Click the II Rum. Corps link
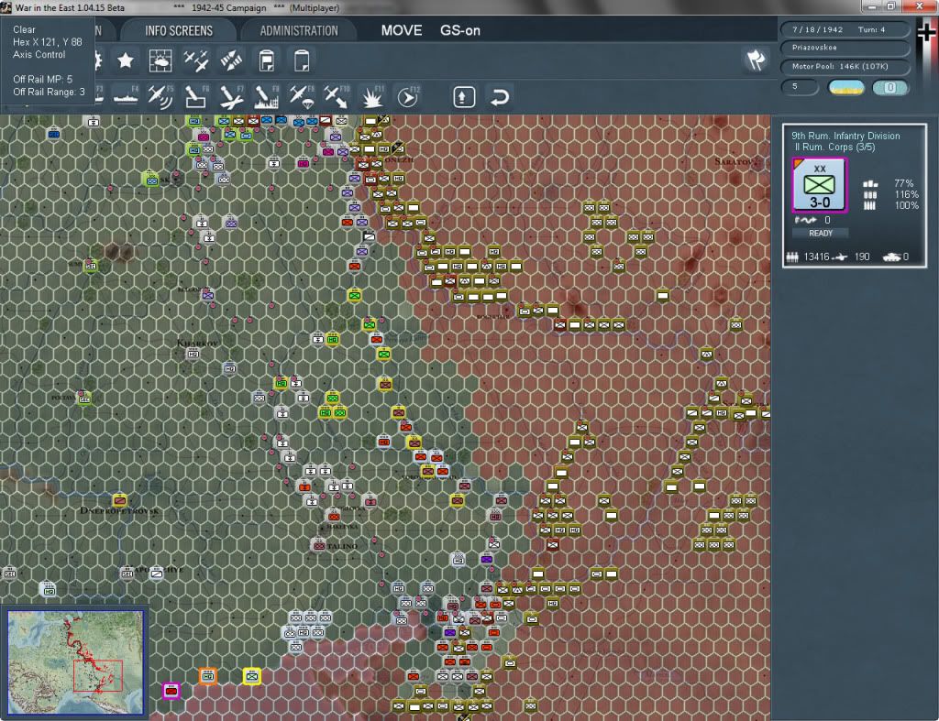The width and height of the screenshot is (939, 721). pyautogui.click(x=834, y=147)
